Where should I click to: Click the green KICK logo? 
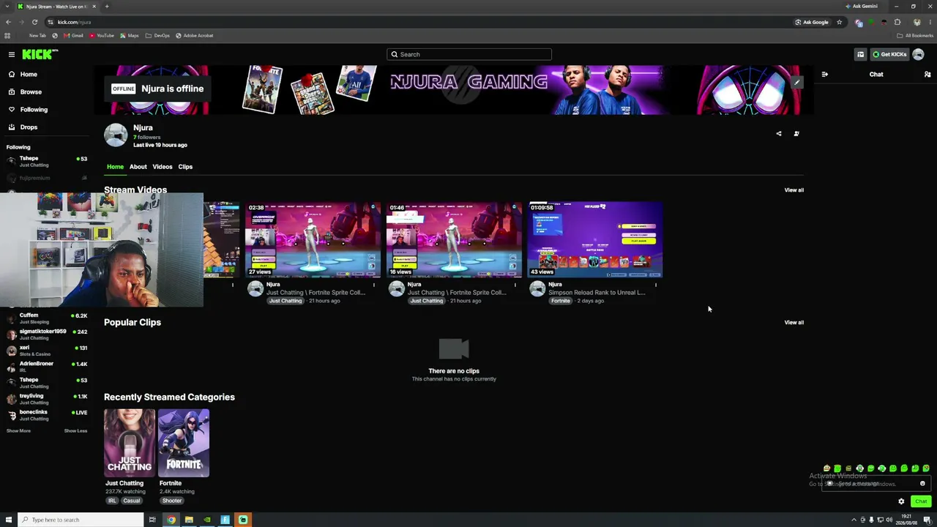click(x=40, y=54)
